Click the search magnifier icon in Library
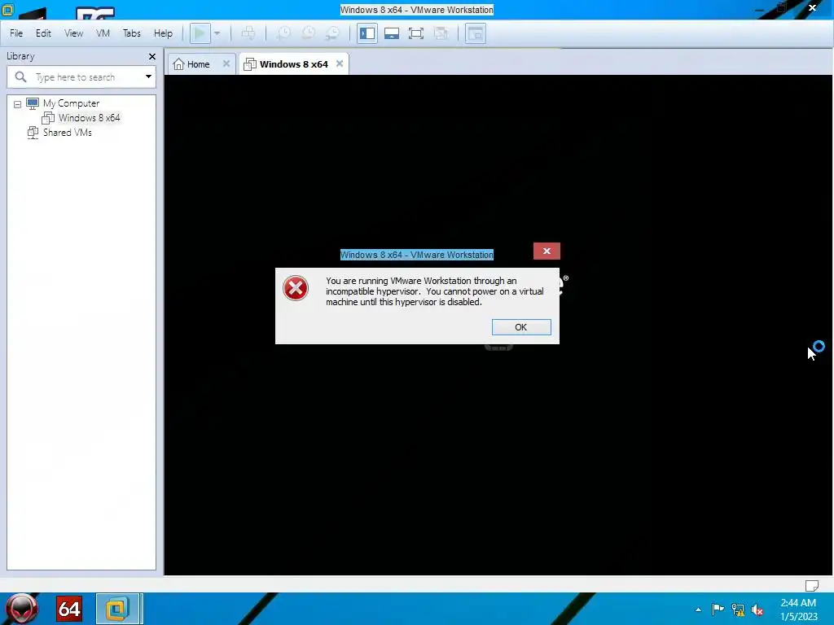834x625 pixels. [x=20, y=77]
